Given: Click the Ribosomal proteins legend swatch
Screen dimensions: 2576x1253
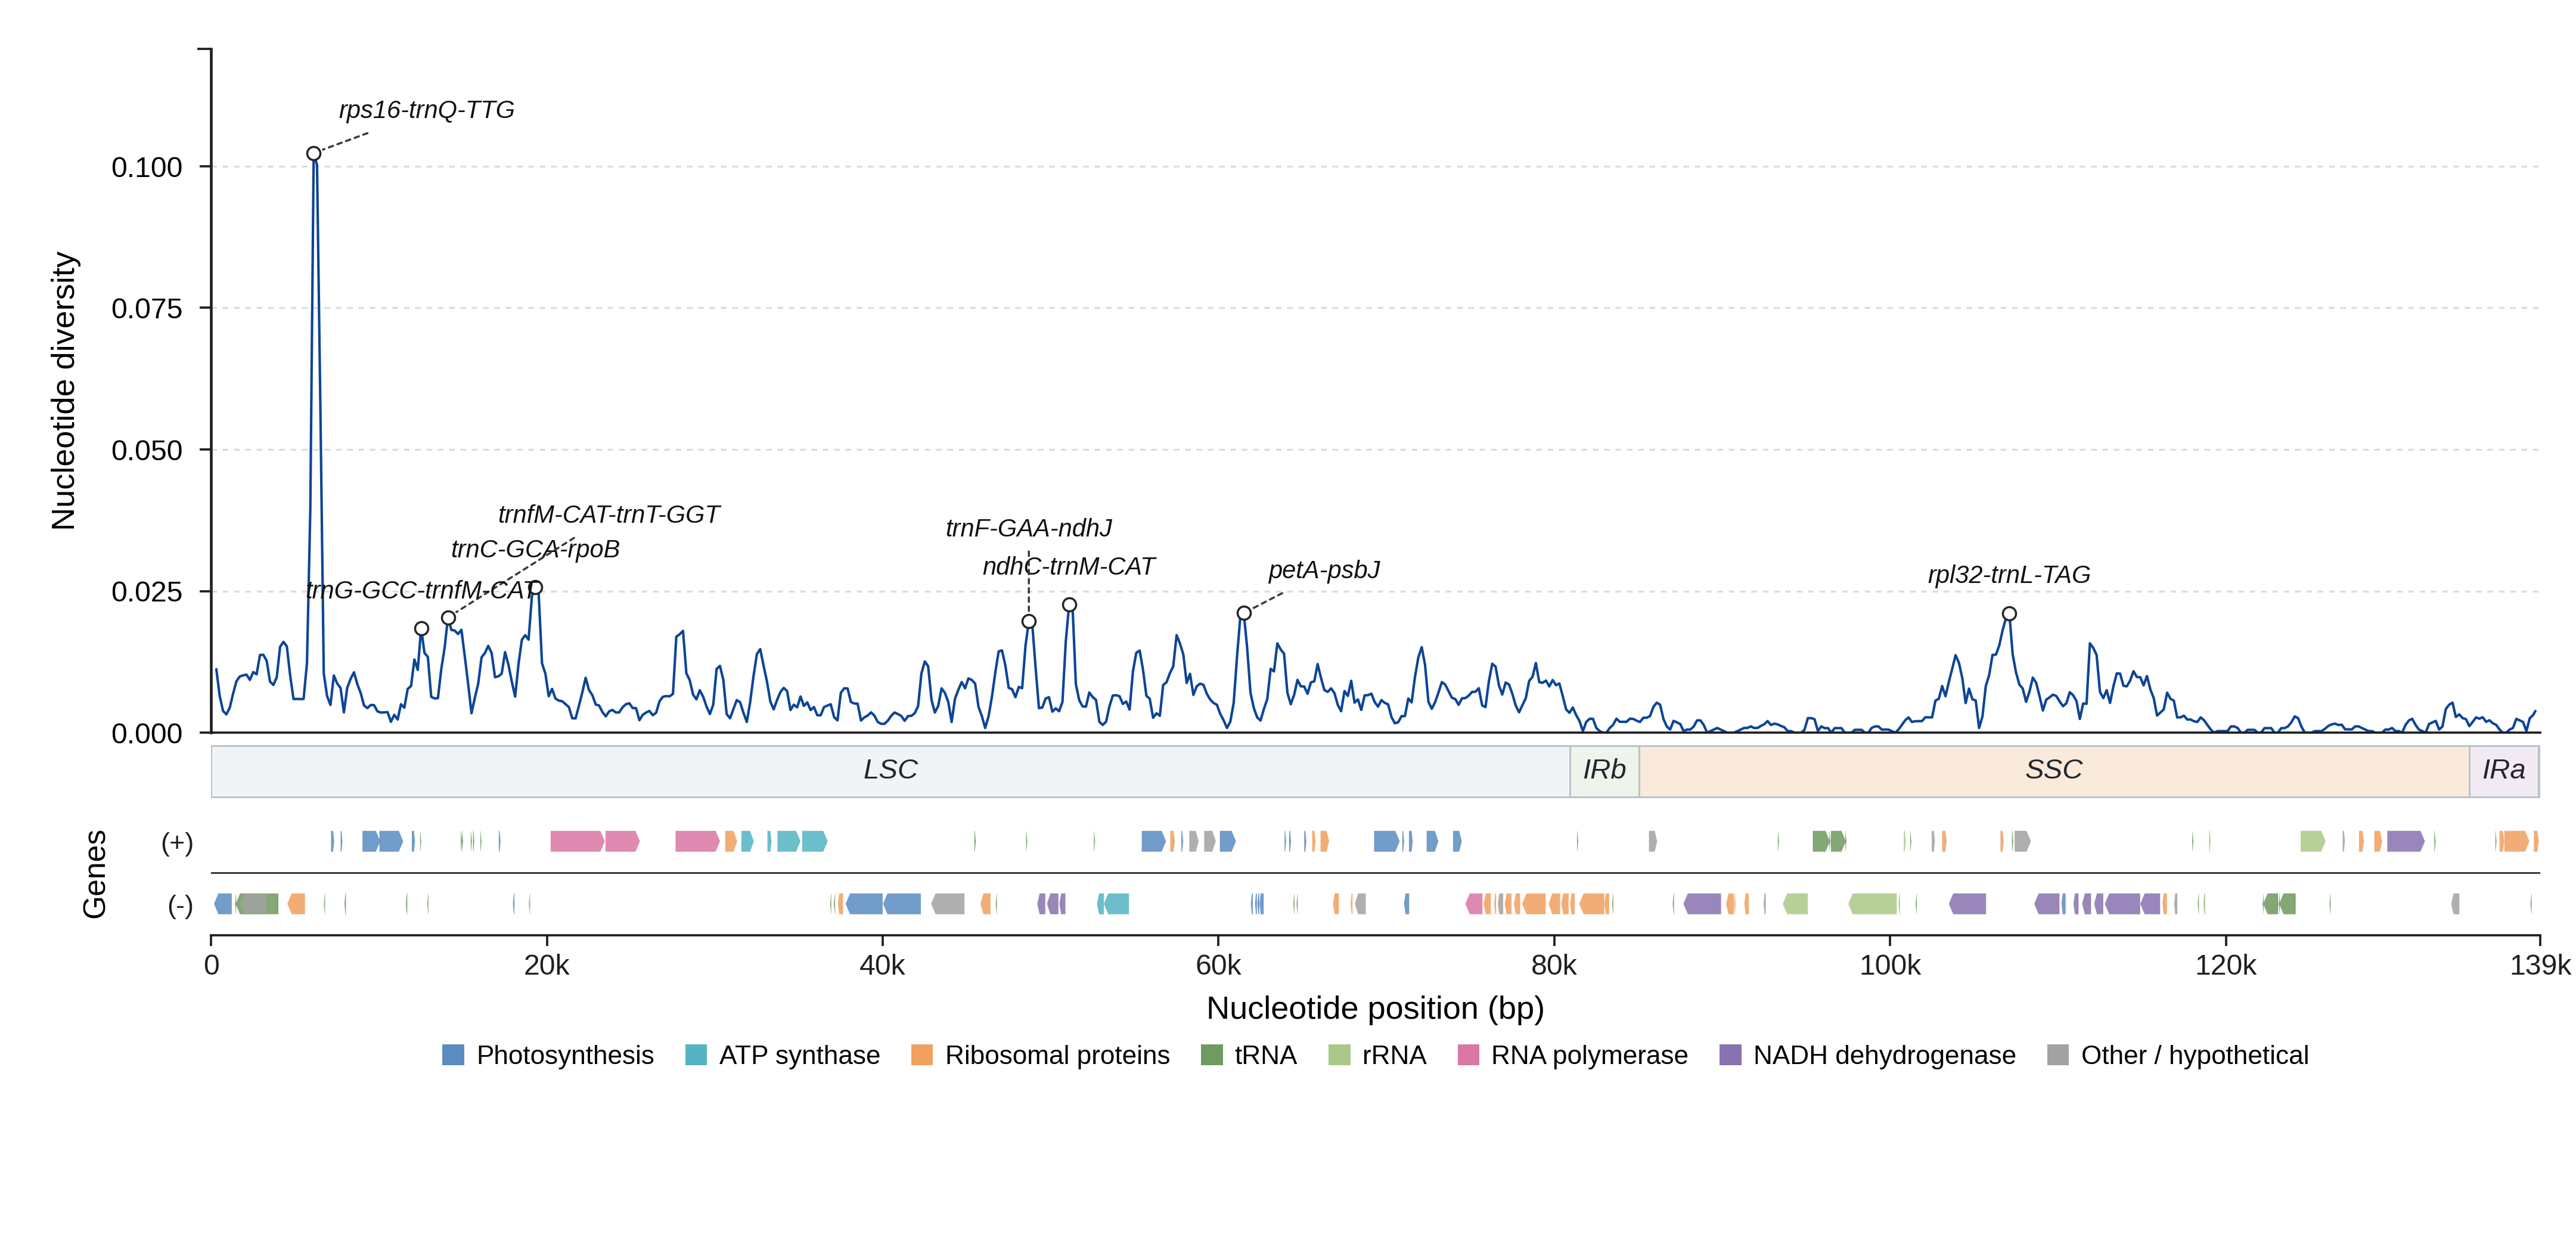Looking at the screenshot, I should (922, 1055).
